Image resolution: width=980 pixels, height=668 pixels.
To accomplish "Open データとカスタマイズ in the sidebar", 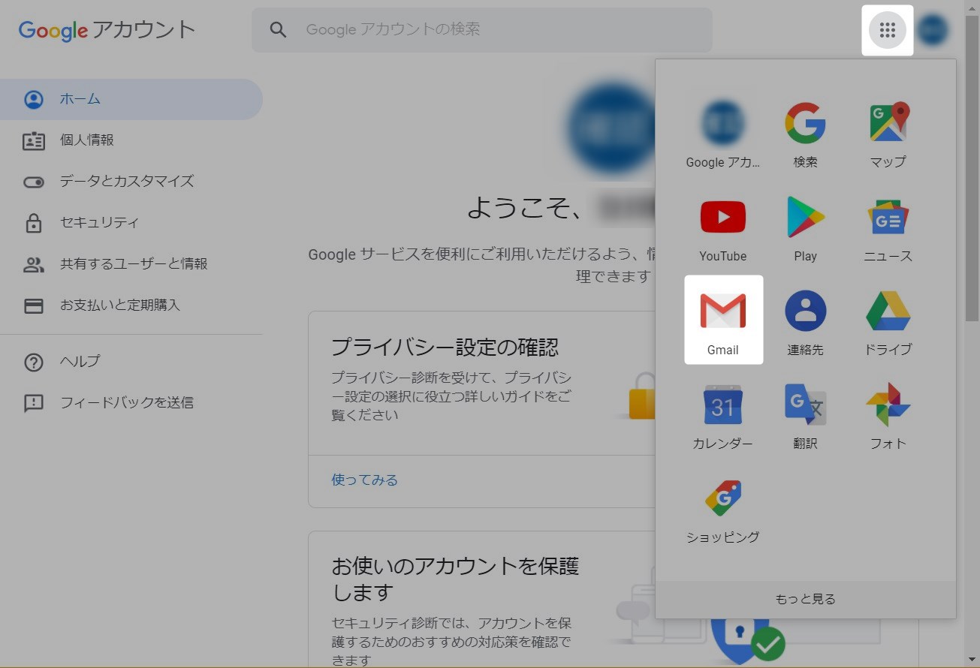I will pyautogui.click(x=131, y=182).
